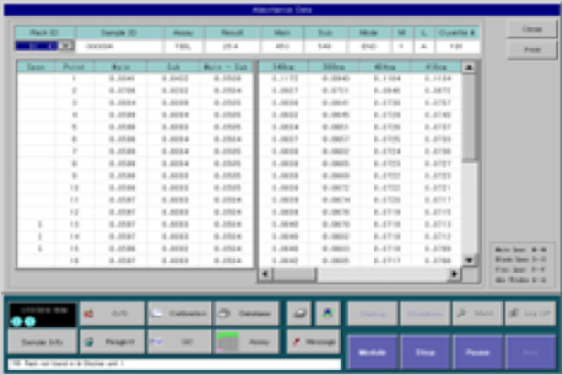The width and height of the screenshot is (563, 375).
Task: Click the printer icon button
Action: tap(298, 314)
